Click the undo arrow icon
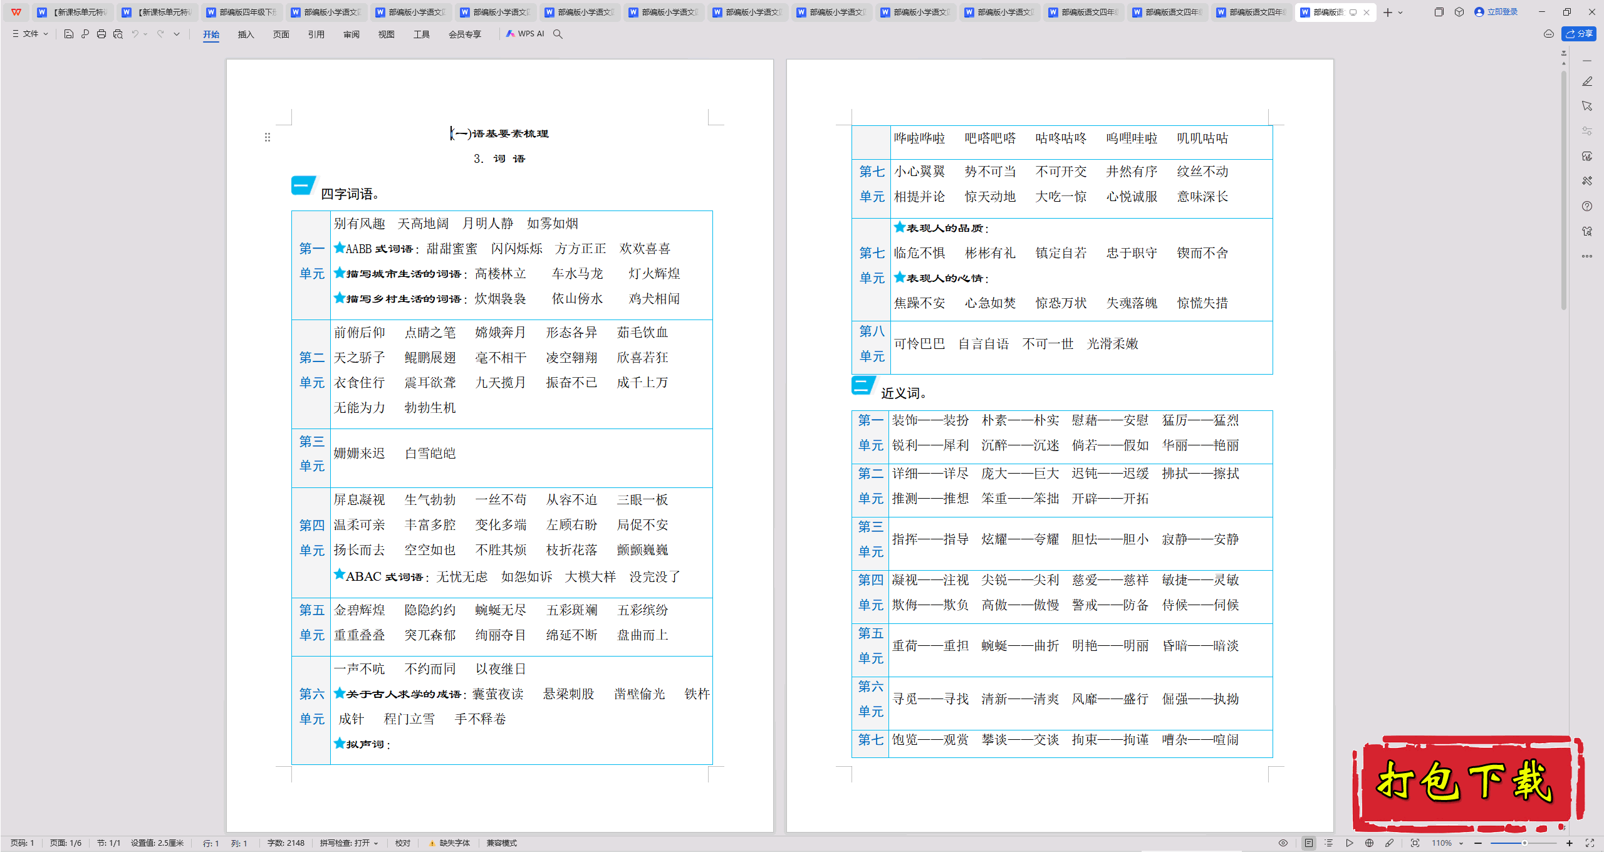 coord(135,34)
